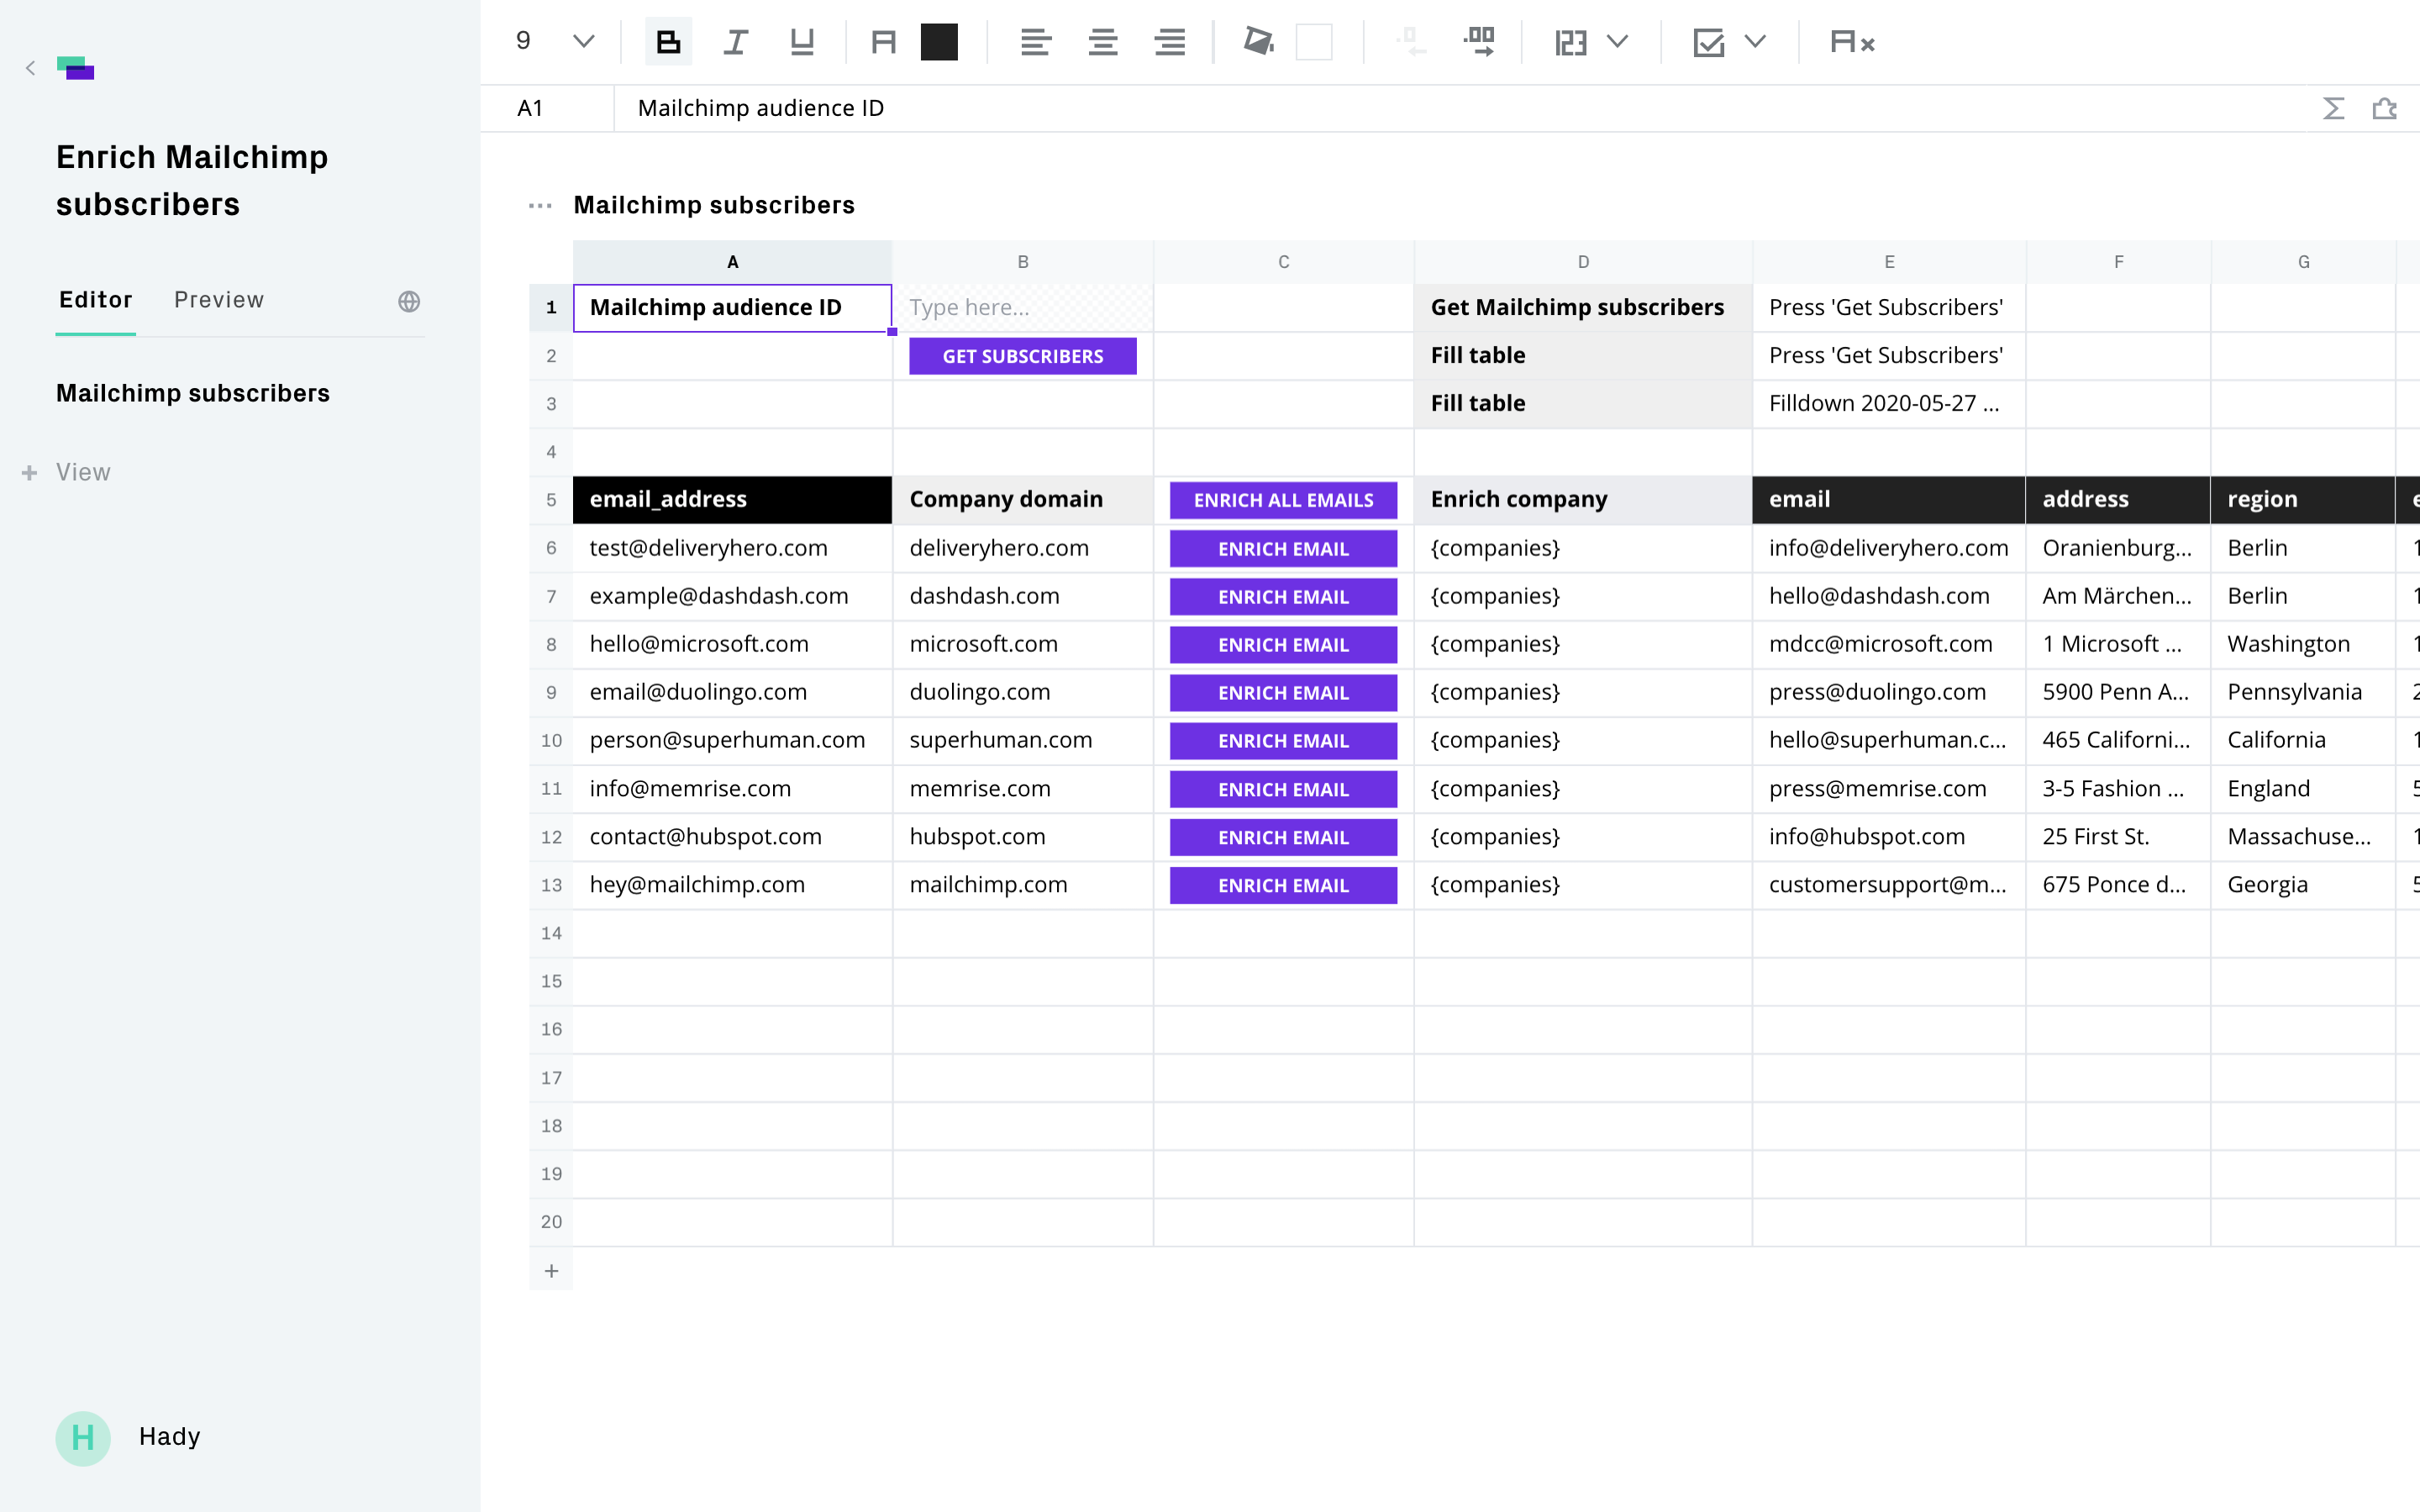Open the black text color swatch

click(939, 42)
